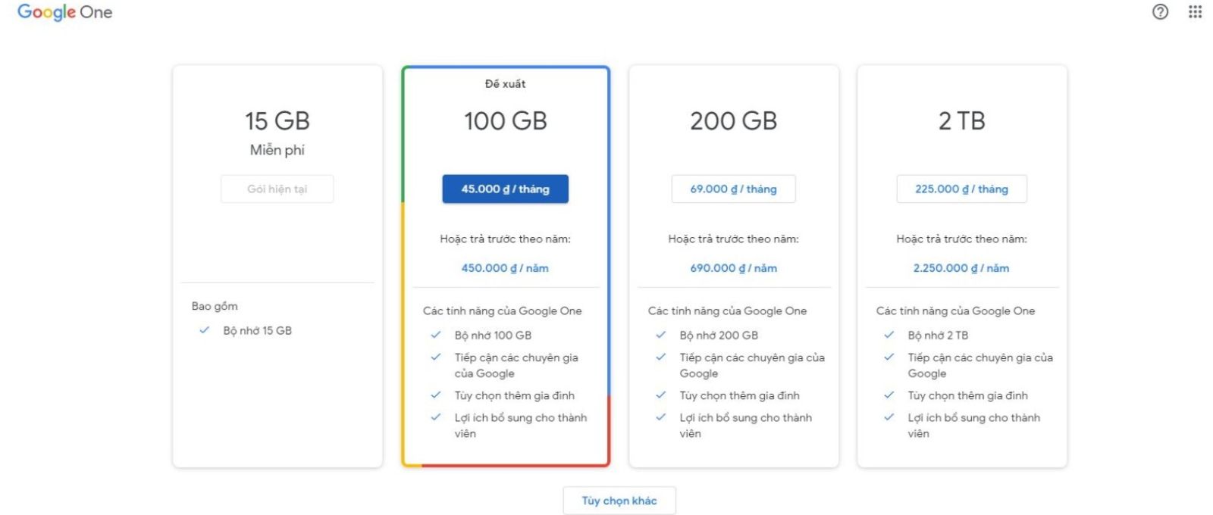Click checkmark beside Bộ nhớ 2 TB
This screenshot has width=1213, height=515.
click(889, 335)
